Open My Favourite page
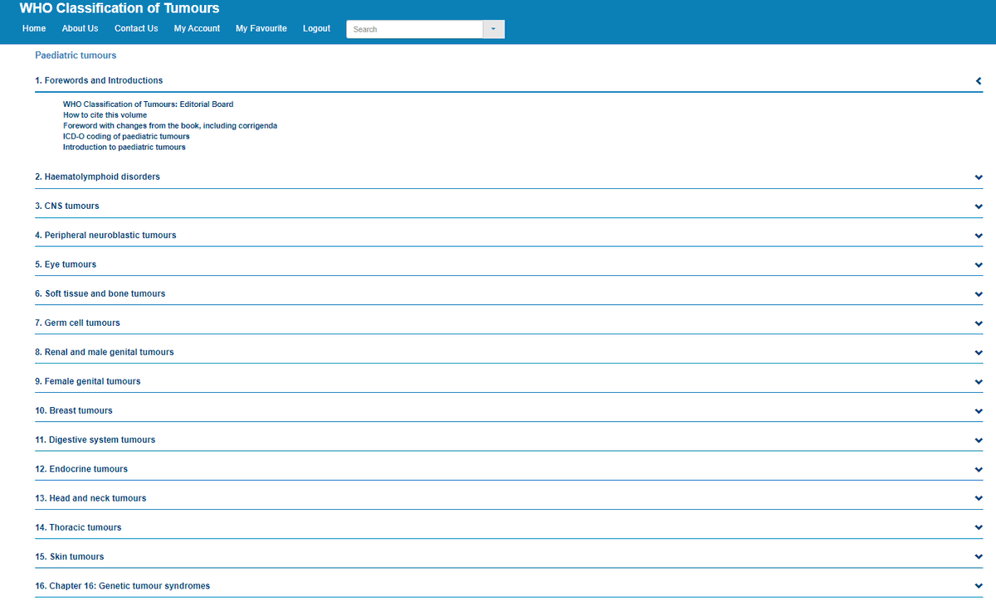Image resolution: width=996 pixels, height=601 pixels. pyautogui.click(x=261, y=28)
